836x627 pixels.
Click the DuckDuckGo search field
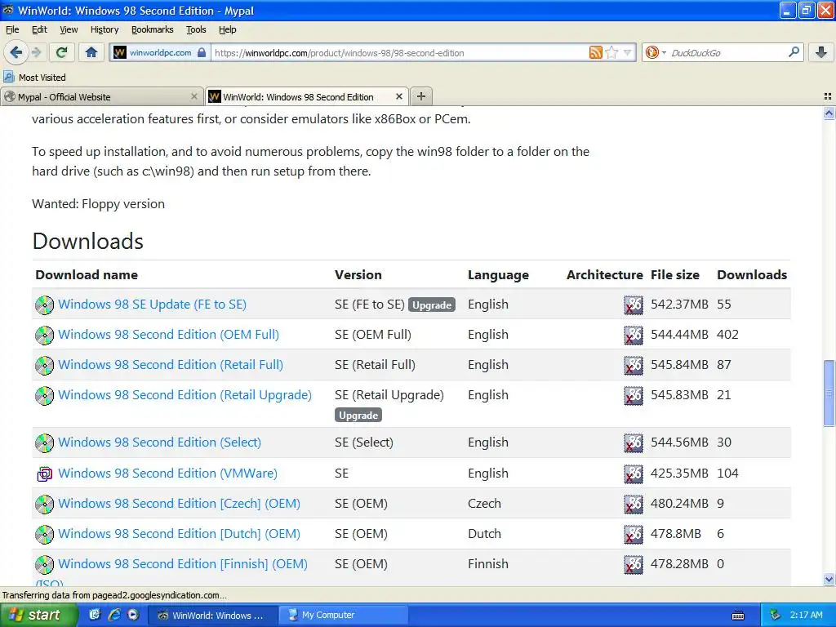point(727,53)
